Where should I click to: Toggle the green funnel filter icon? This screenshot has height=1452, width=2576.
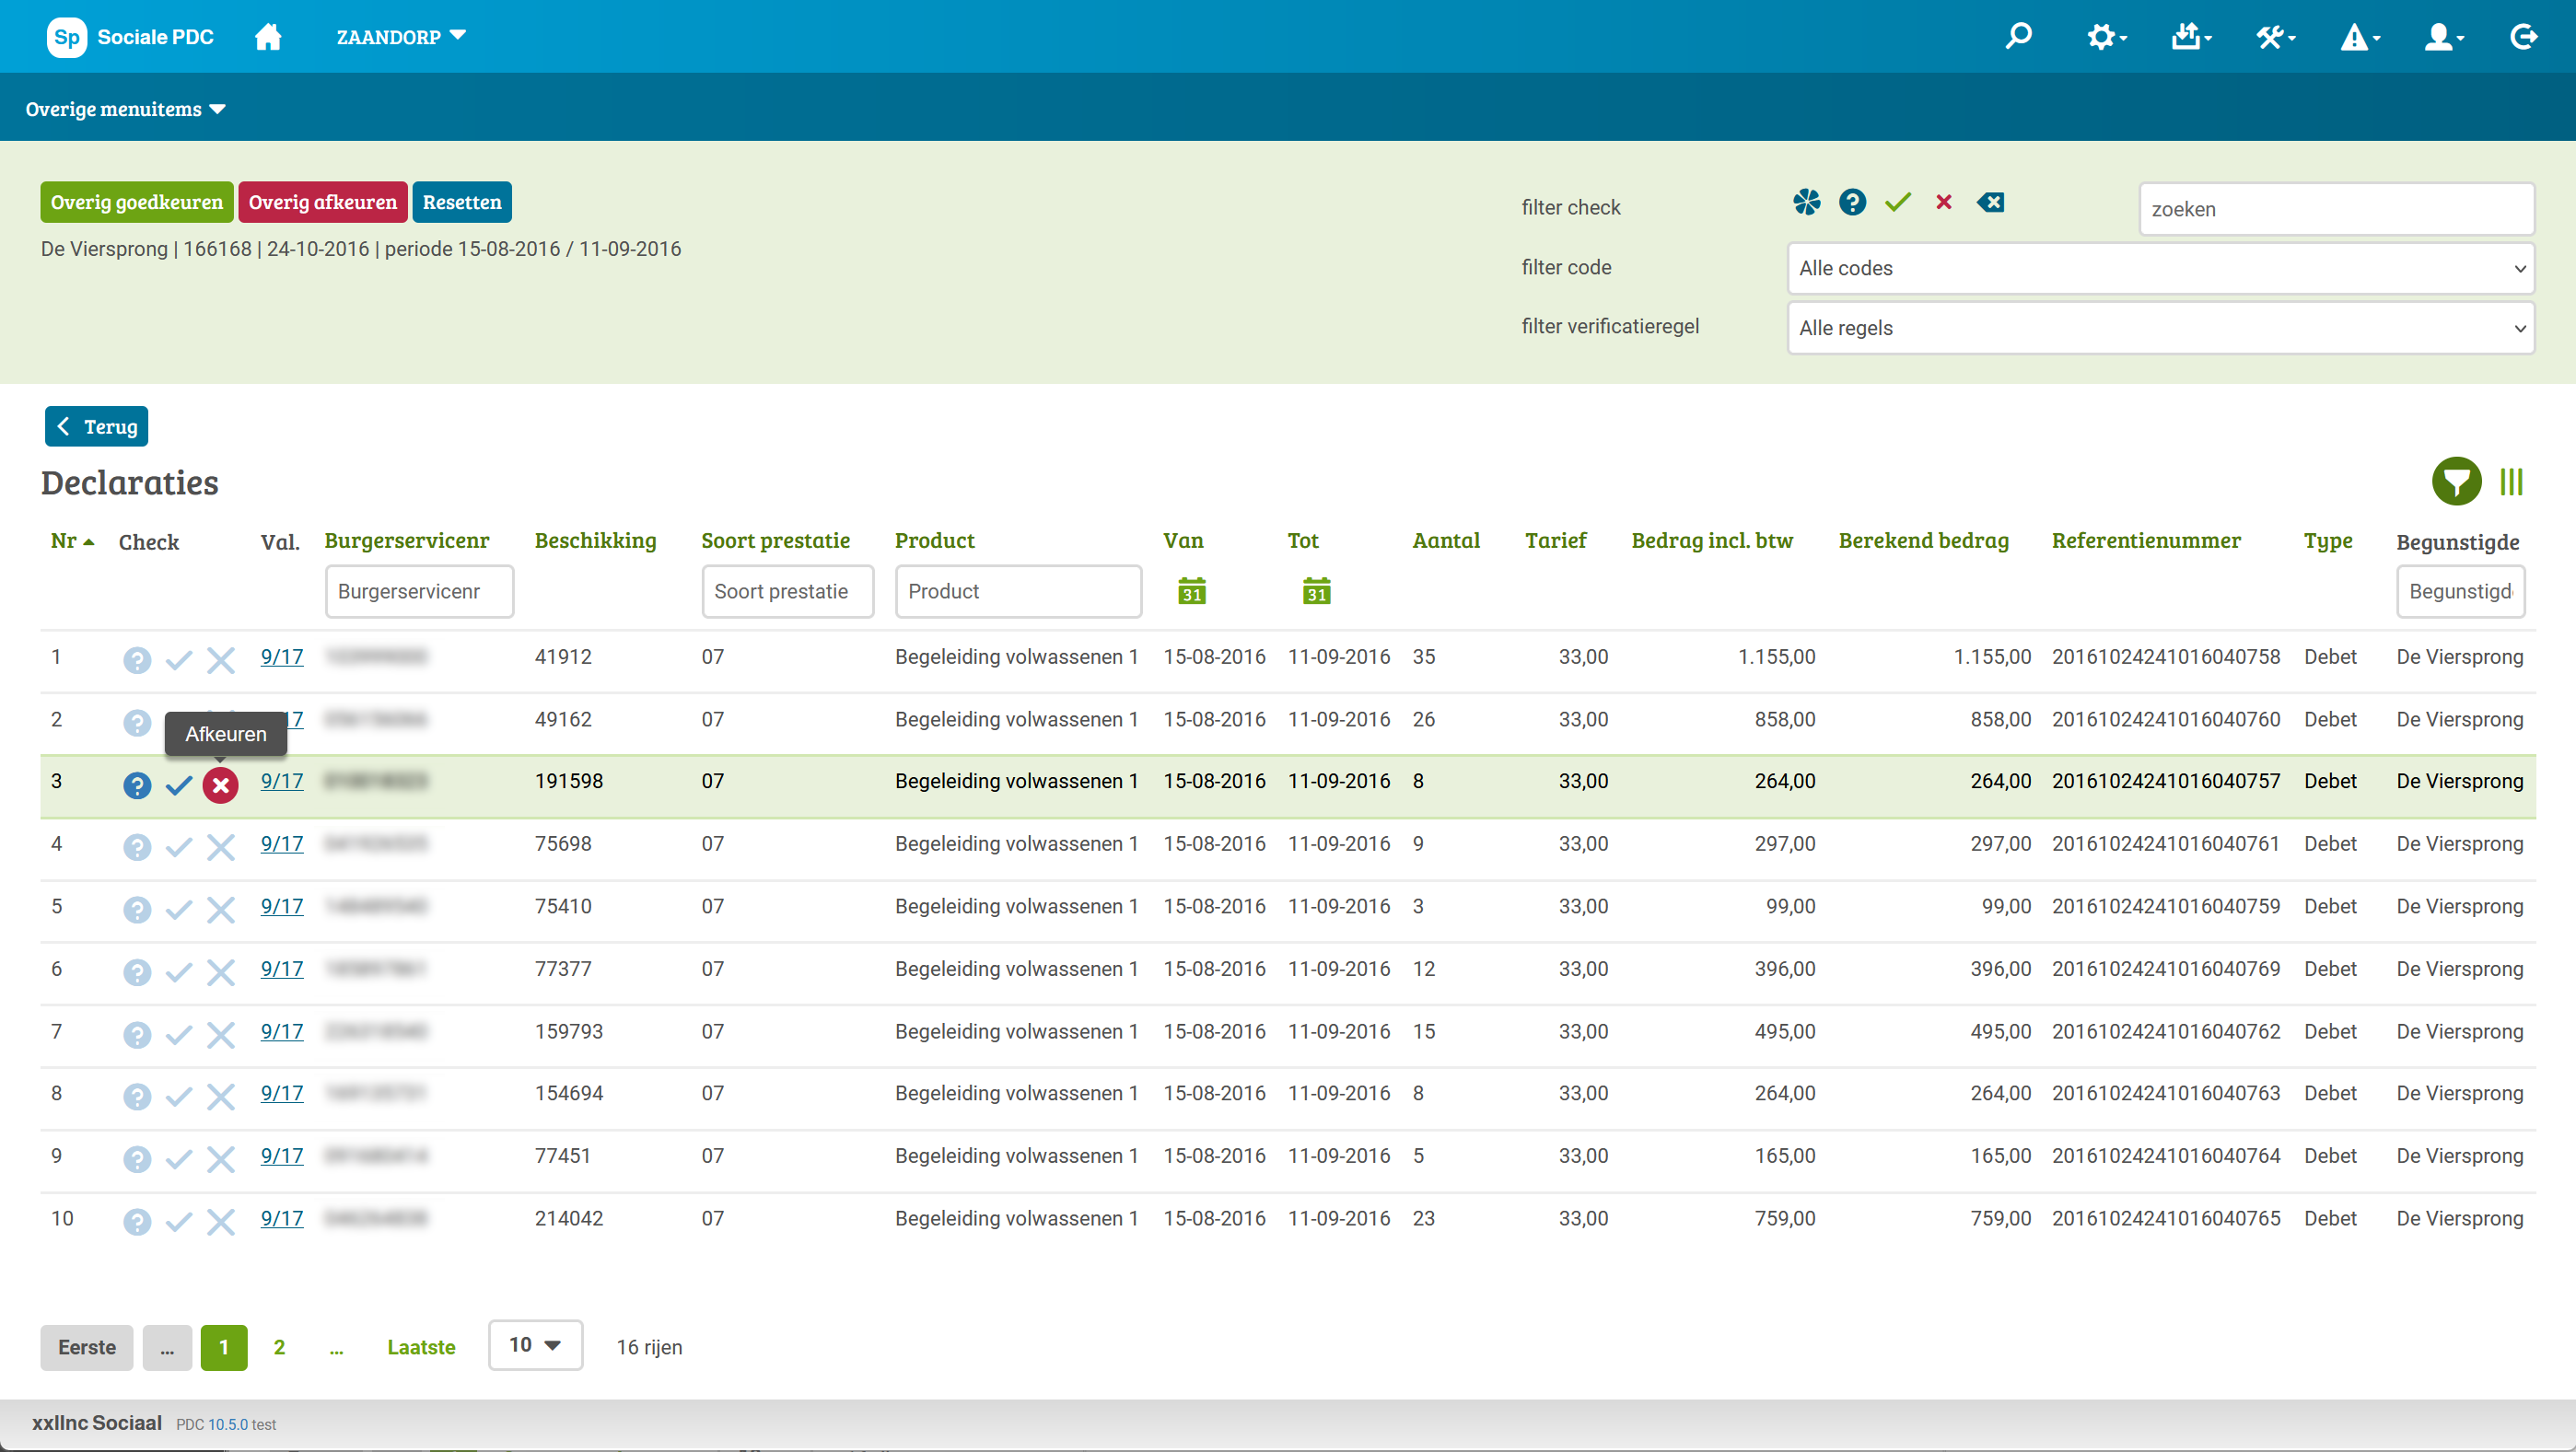coord(2457,482)
